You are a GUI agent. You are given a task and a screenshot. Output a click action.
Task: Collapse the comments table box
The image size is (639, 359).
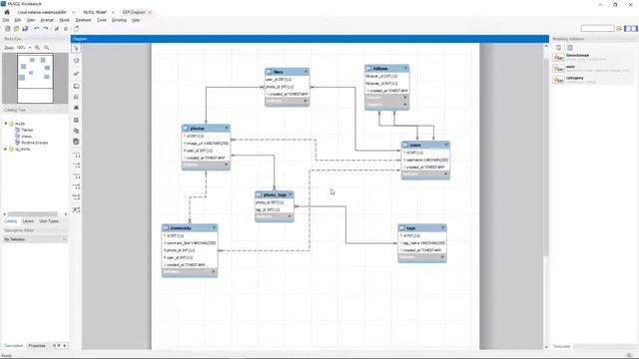[214, 228]
